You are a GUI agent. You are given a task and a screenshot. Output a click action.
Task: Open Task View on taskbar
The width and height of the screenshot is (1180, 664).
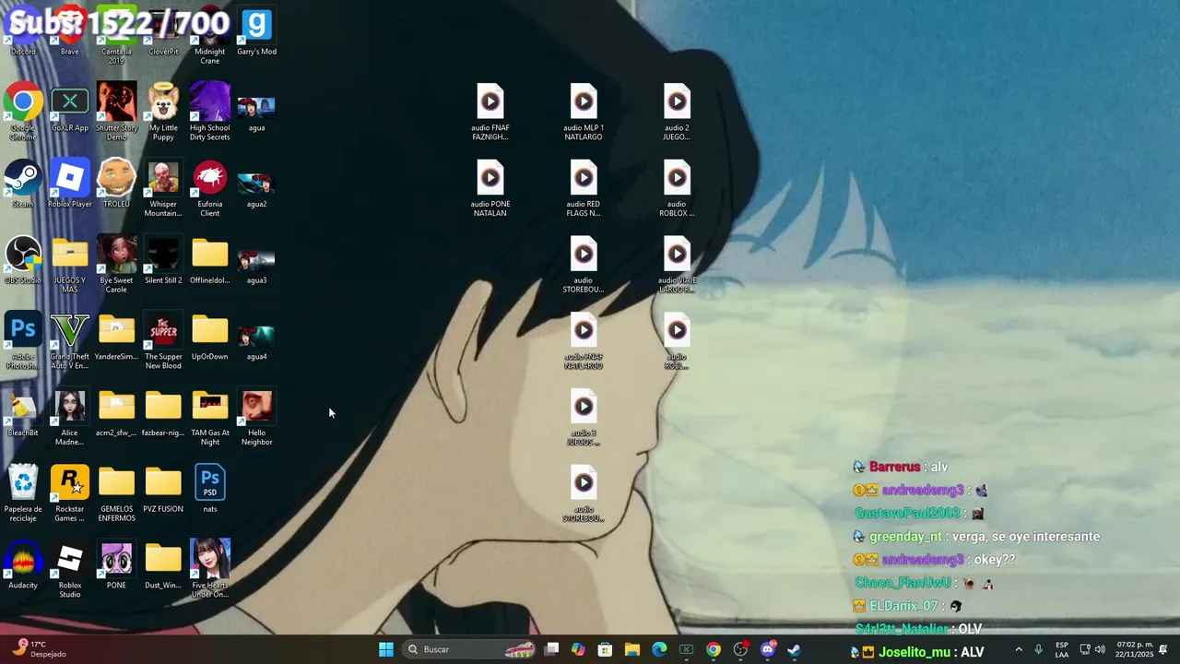[x=551, y=649]
